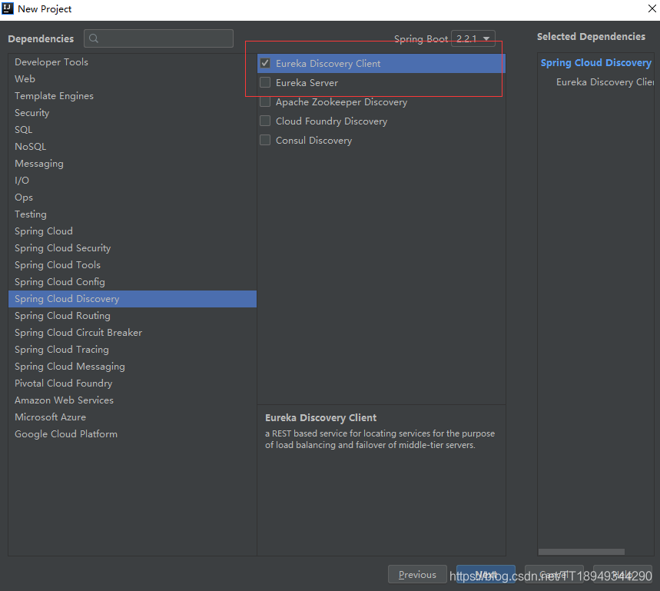Close the New Project dialog

(x=652, y=8)
